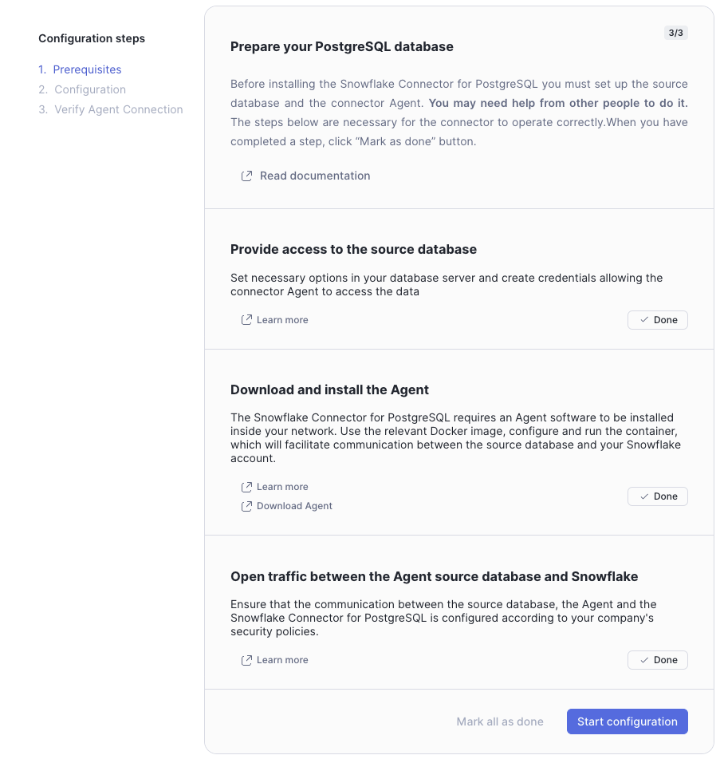Screen dimensions: 724x763
Task: Toggle Done for Download and install the Agent
Action: pos(657,496)
